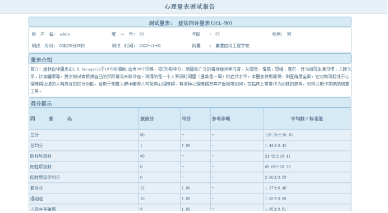Click the username value admin
Image resolution: width=388 pixels, height=213 pixels.
point(65,34)
